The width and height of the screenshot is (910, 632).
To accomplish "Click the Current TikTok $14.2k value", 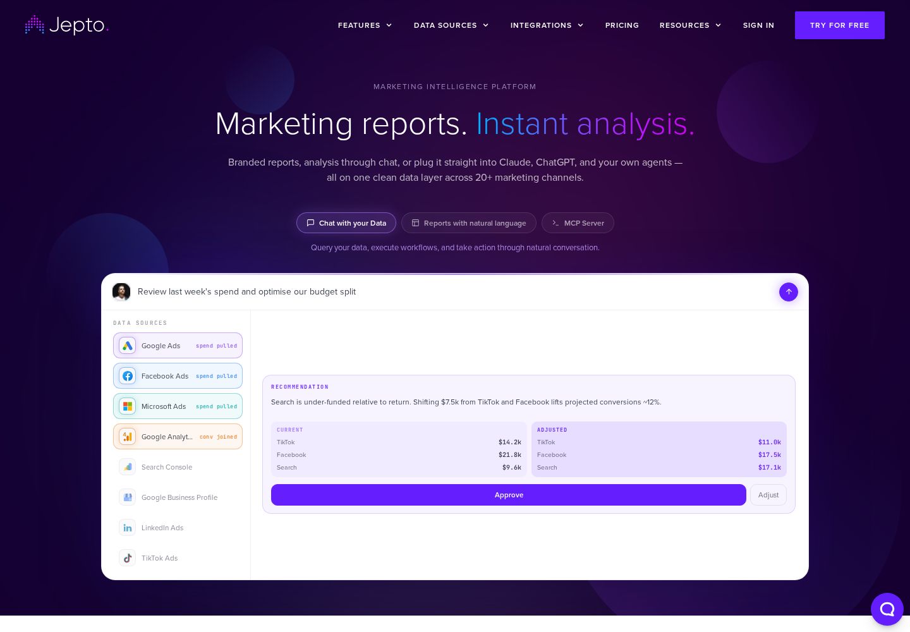I will [510, 442].
